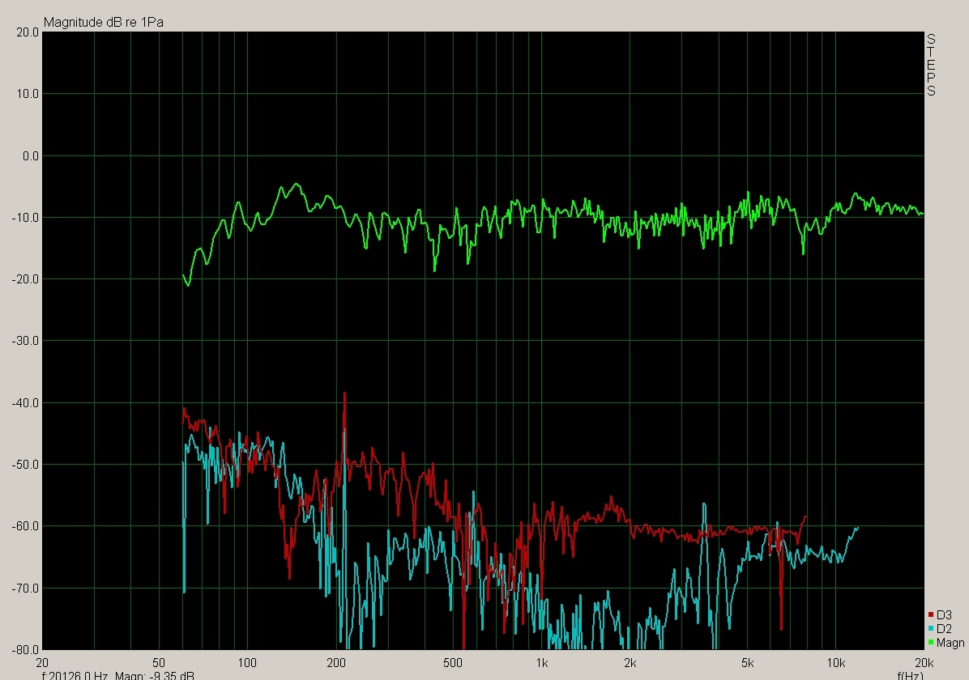Click the 5k frequency axis label

coord(746,661)
